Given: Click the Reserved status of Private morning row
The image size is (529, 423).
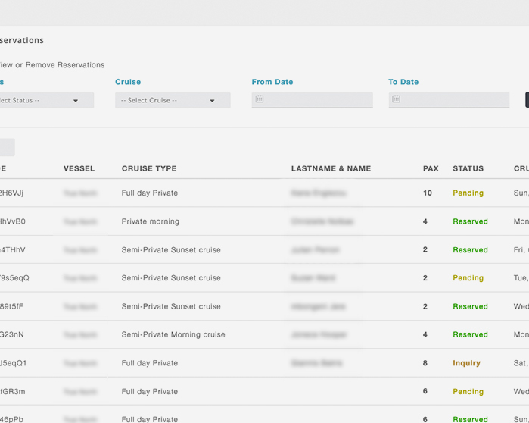Looking at the screenshot, I should click(470, 221).
